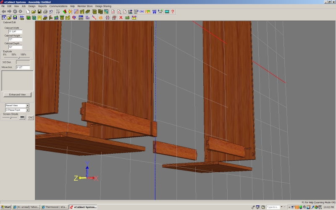The image size is (336, 210).
Task: Open the Edit menu
Action: [9, 6]
